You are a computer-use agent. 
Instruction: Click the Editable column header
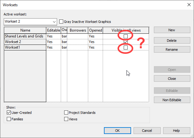pos(53,30)
